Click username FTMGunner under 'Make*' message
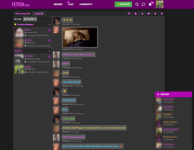Image resolution: width=194 pixels, height=150 pixels. pyautogui.click(x=67, y=68)
